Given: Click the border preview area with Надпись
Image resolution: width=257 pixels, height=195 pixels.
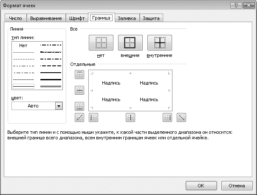Looking at the screenshot, I should pos(130,90).
